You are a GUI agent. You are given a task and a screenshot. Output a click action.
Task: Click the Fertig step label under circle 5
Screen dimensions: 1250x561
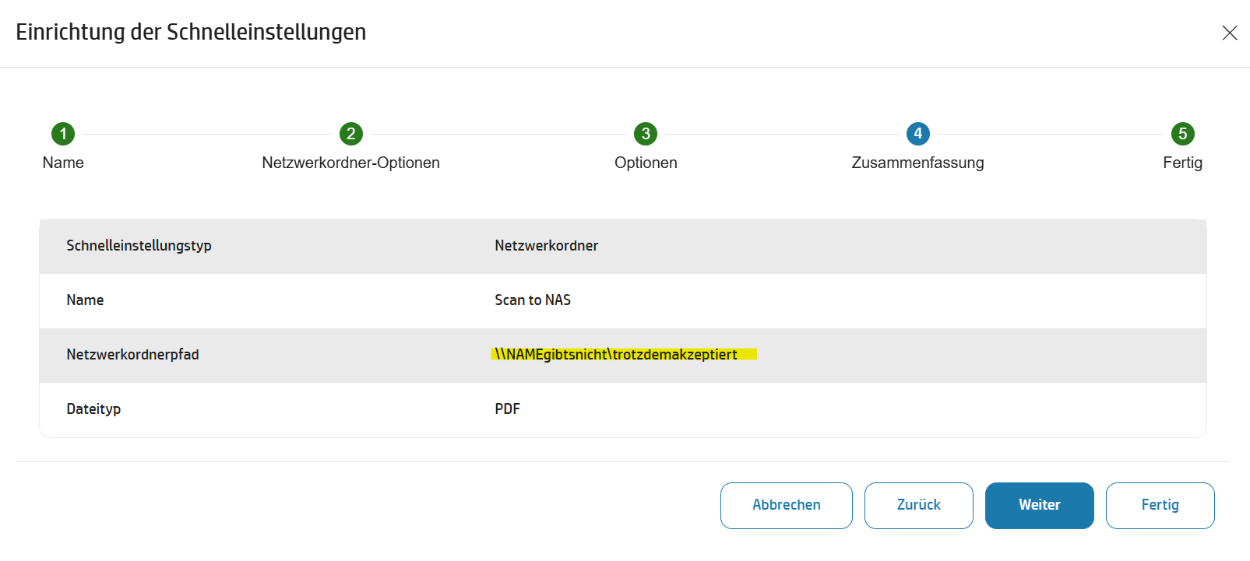1182,163
